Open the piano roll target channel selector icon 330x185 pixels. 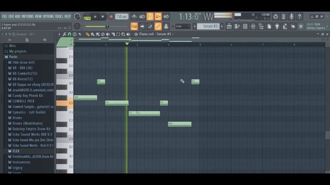coord(136,34)
